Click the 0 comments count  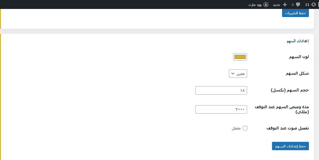293,5
